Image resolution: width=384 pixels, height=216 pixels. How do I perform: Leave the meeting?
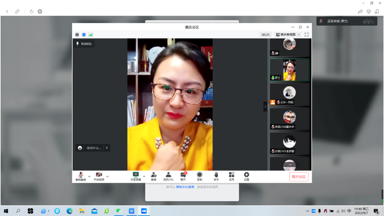299,177
